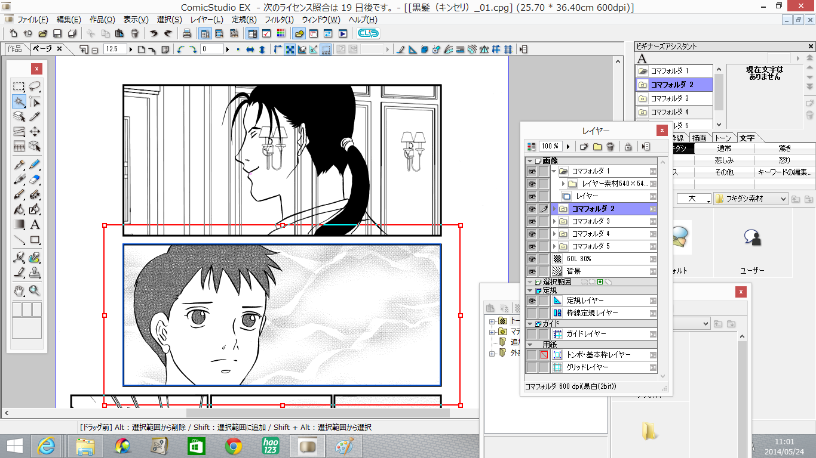Viewport: 816px width, 458px height.
Task: Select the hand pan tool
Action: tap(19, 290)
